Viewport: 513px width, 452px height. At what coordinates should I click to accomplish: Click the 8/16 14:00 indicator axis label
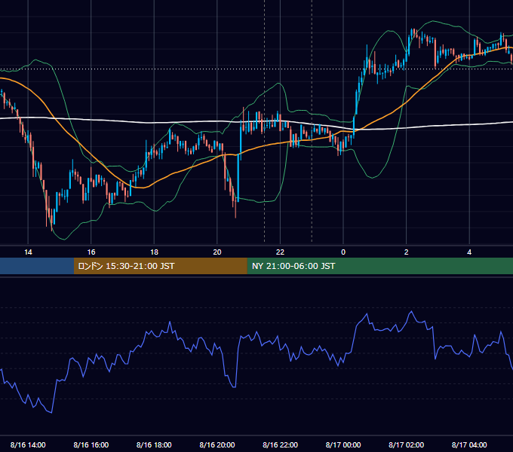click(28, 444)
